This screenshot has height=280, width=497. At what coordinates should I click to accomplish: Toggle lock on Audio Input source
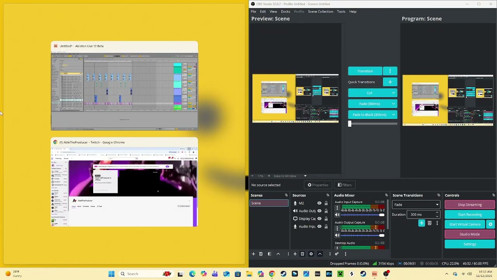(326, 227)
